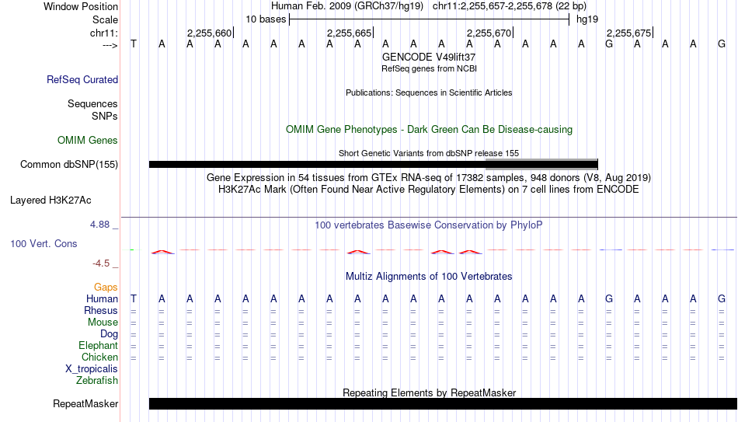Click the last G in the top sequence row
This screenshot has height=422, width=738.
(x=722, y=44)
